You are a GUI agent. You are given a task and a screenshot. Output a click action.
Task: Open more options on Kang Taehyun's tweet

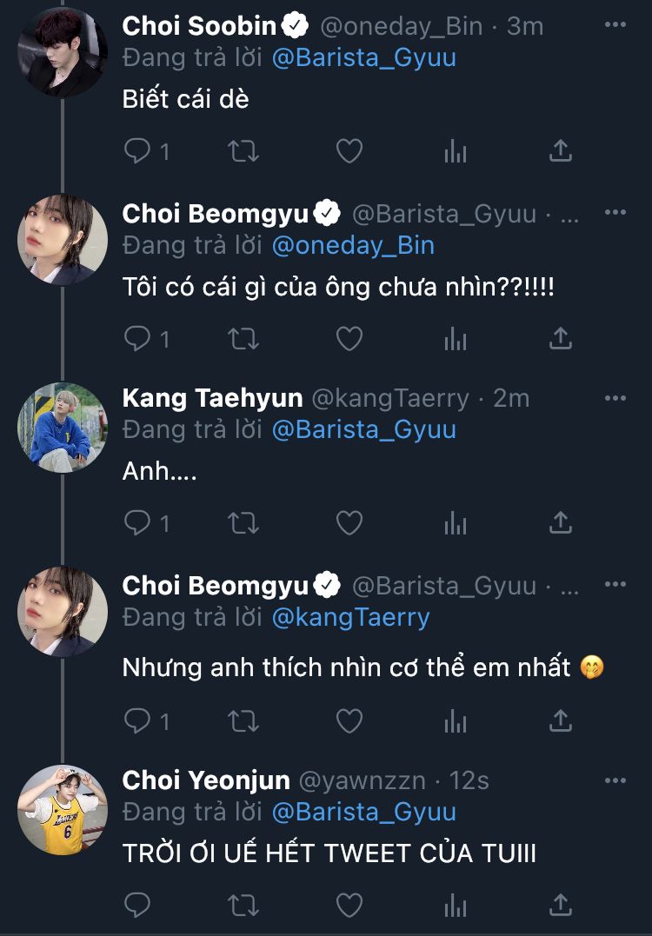click(x=615, y=398)
